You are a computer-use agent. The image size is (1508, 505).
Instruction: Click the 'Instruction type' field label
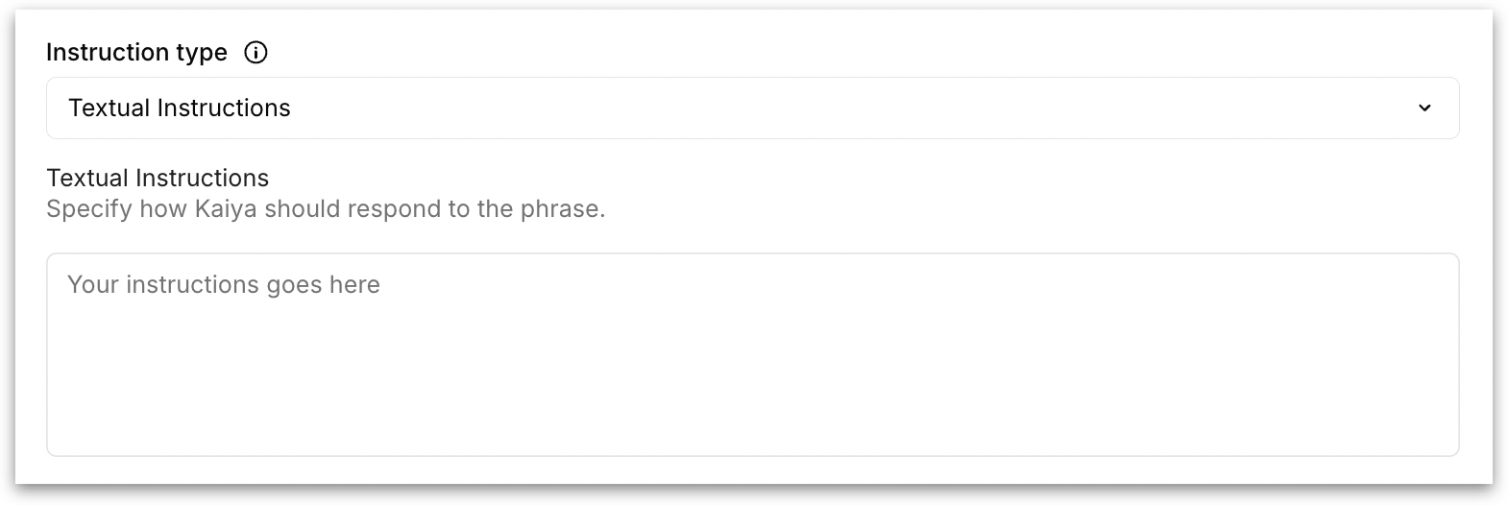point(136,53)
